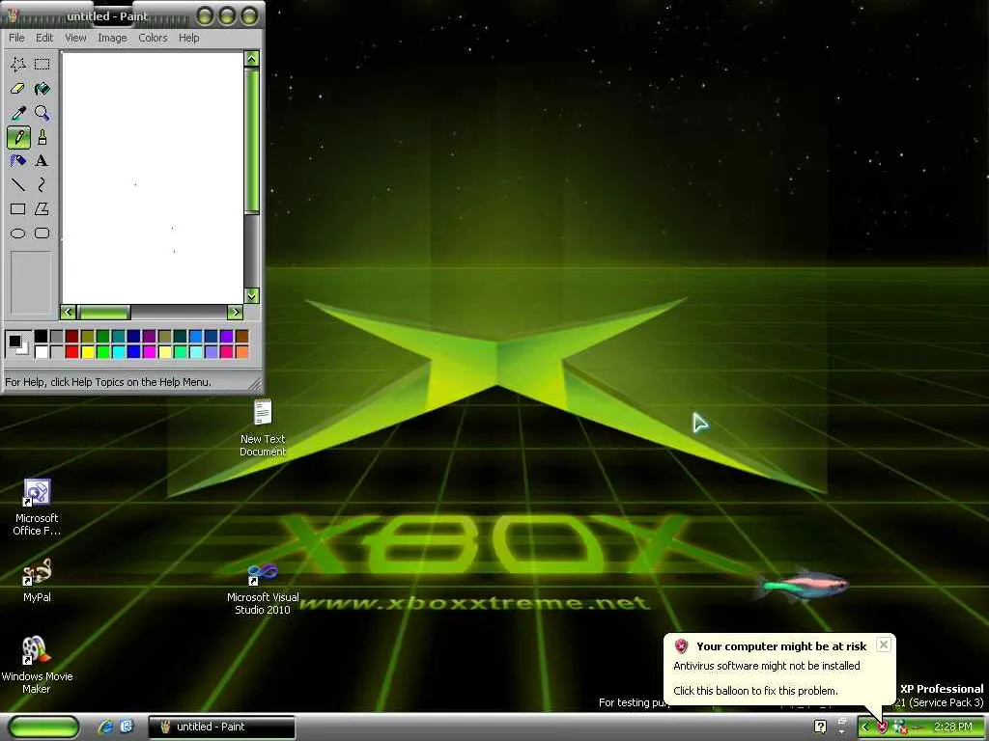Click the canvas scroll right arrow
Image resolution: width=989 pixels, height=741 pixels.
click(236, 312)
